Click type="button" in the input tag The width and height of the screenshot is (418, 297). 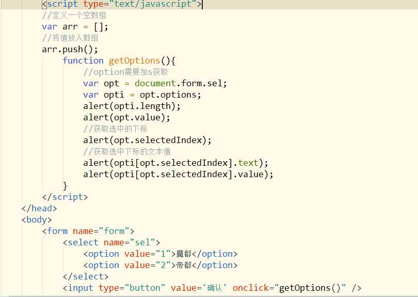click(x=132, y=288)
